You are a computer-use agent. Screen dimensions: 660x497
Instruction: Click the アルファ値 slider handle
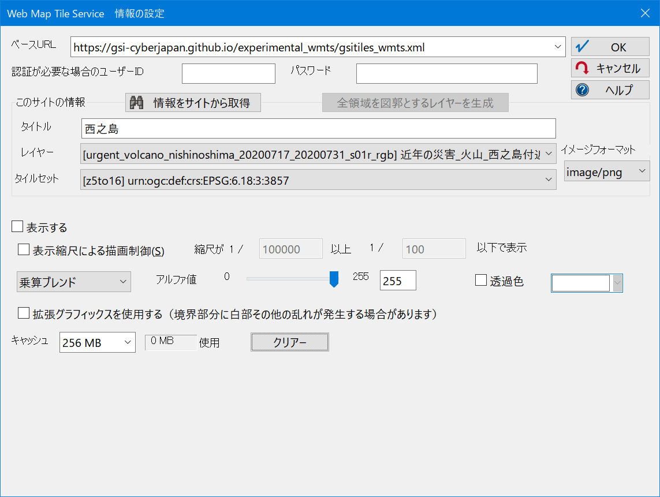click(334, 279)
